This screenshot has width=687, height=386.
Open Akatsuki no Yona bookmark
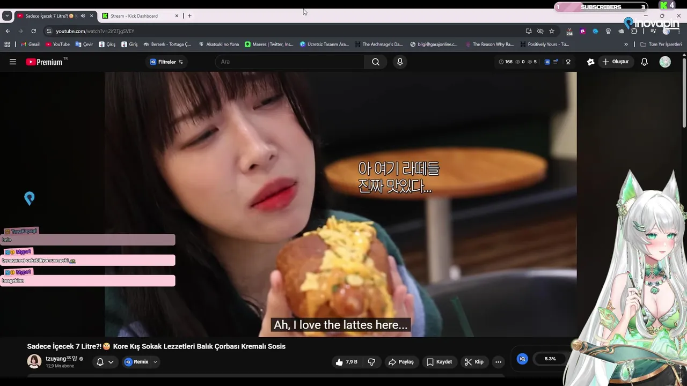[218, 44]
